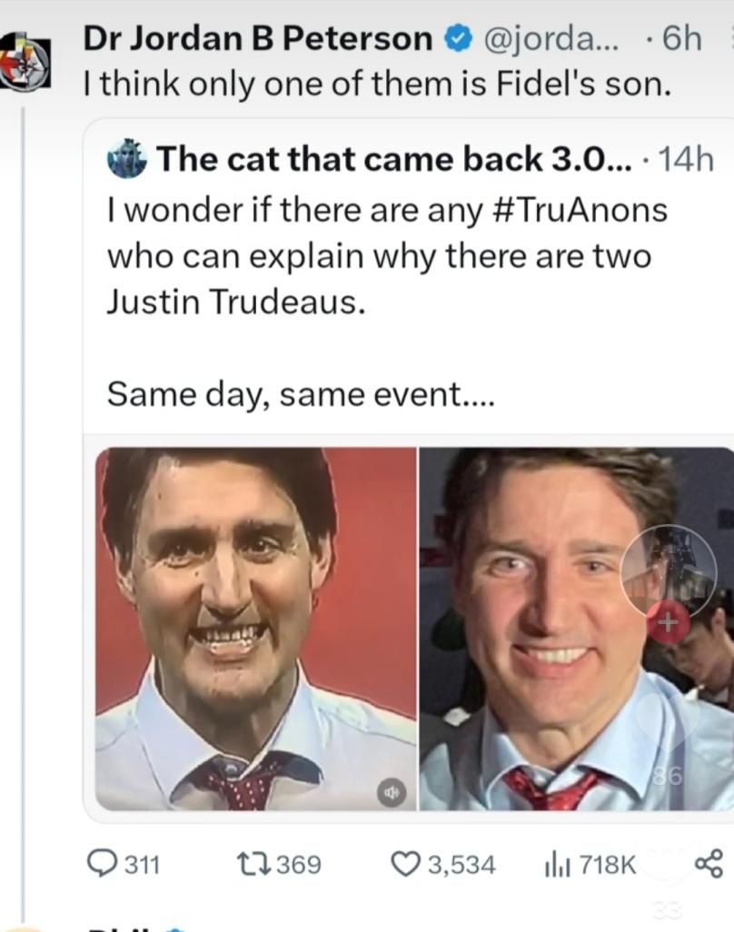Viewport: 734px width, 932px height.
Task: Open the #TruAnons hashtag
Action: tap(581, 210)
